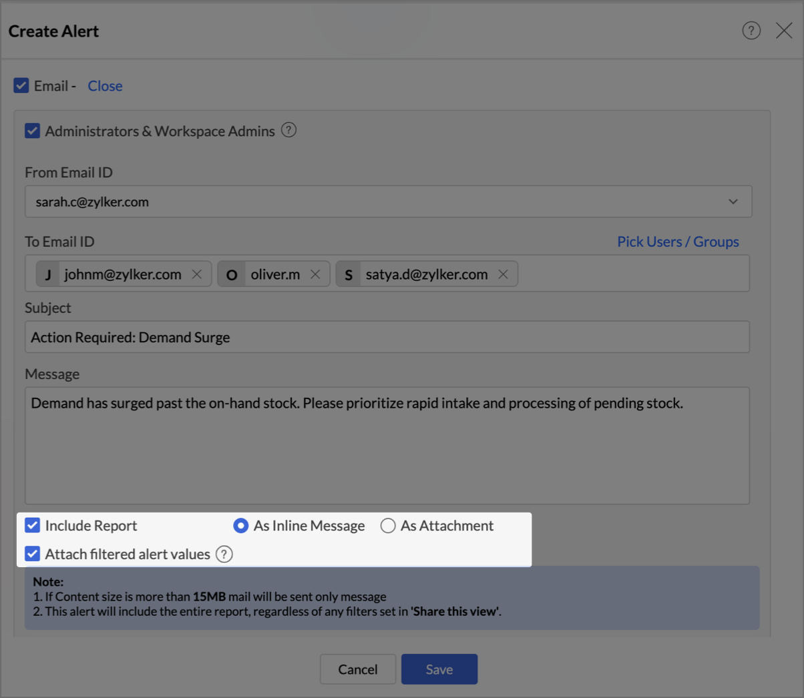The image size is (804, 698).
Task: Toggle Administrators & Workspace Admins checkbox
Action: (x=33, y=131)
